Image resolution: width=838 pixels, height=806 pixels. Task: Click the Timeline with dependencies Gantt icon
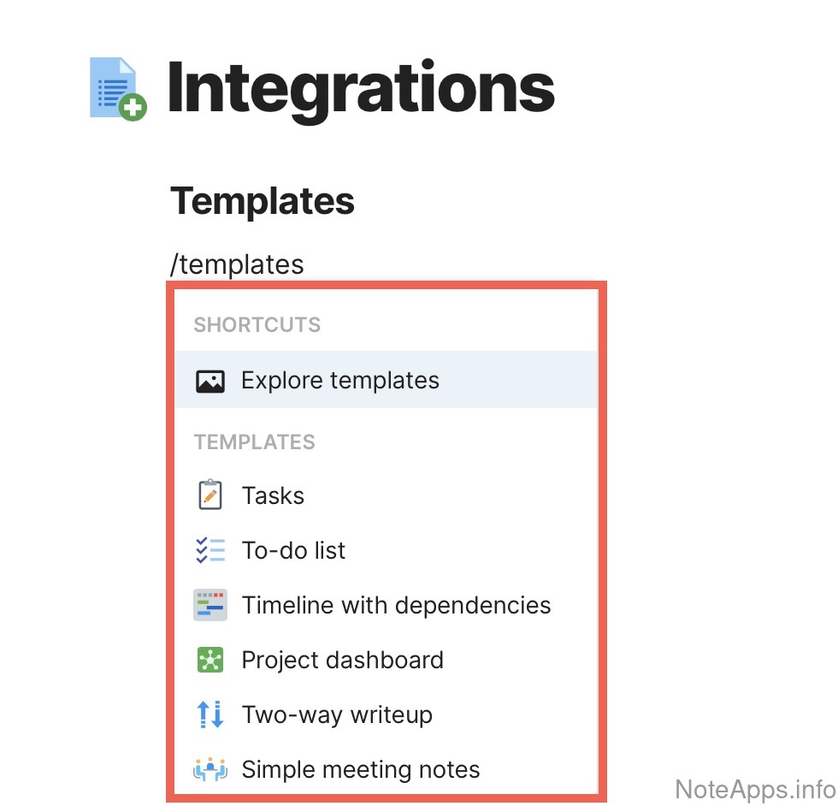[x=209, y=605]
